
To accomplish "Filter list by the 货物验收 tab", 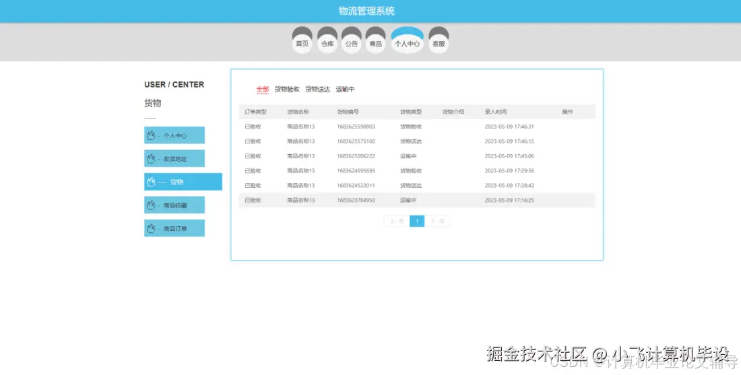I will [x=287, y=89].
